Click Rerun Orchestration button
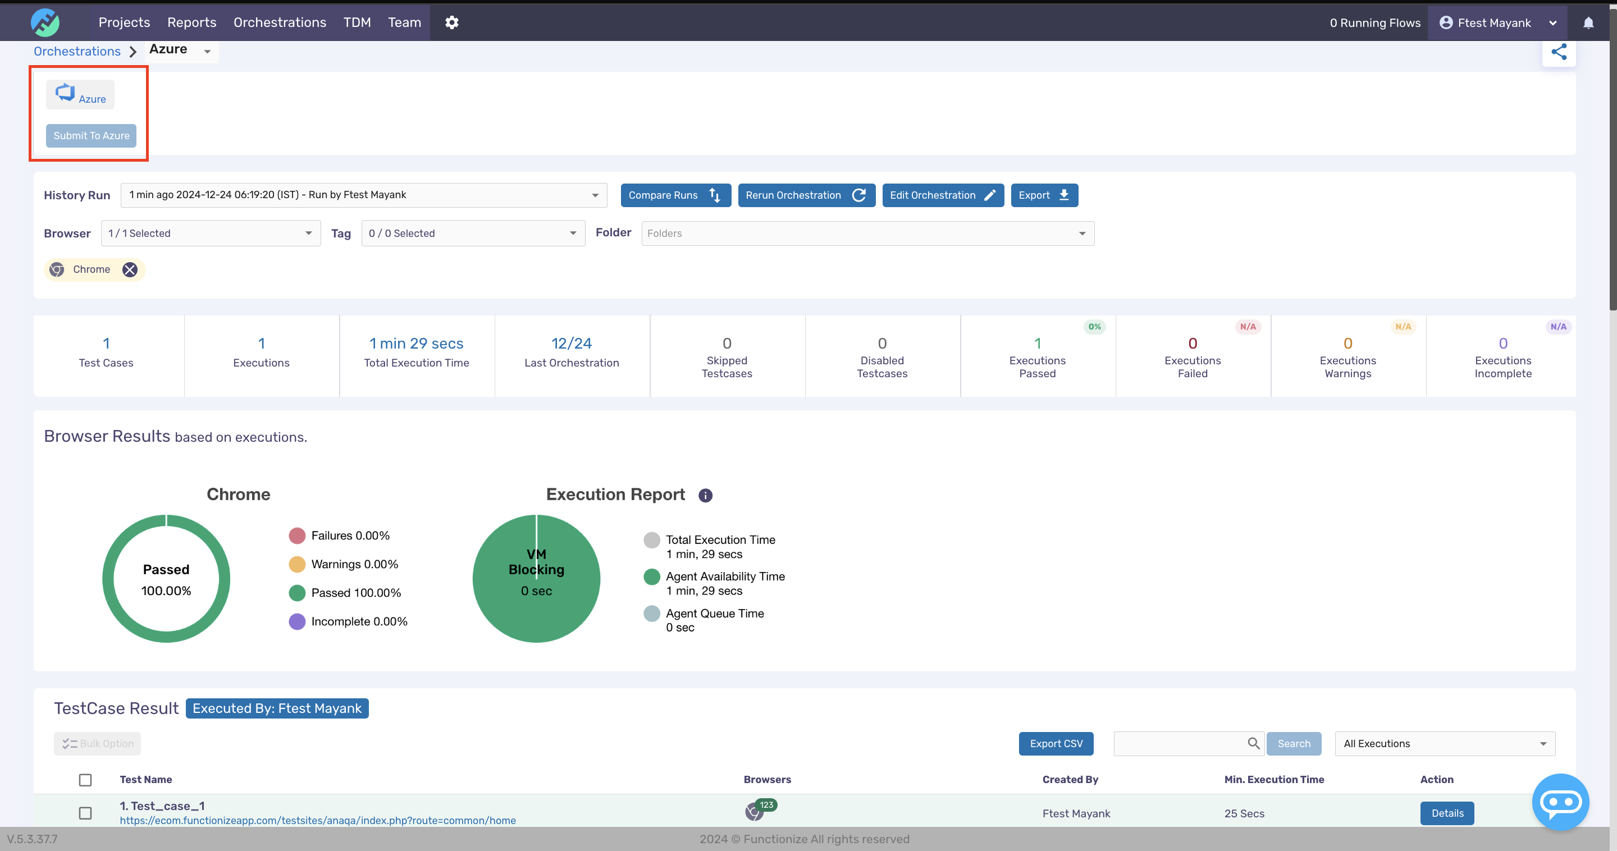Screen dimensions: 1617x851 [806, 195]
